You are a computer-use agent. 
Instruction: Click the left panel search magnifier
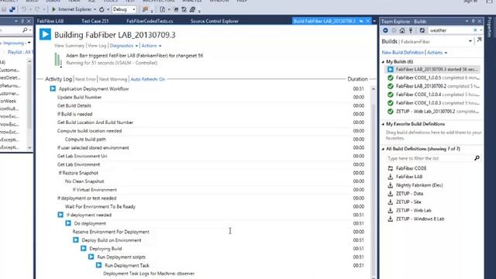point(25,30)
